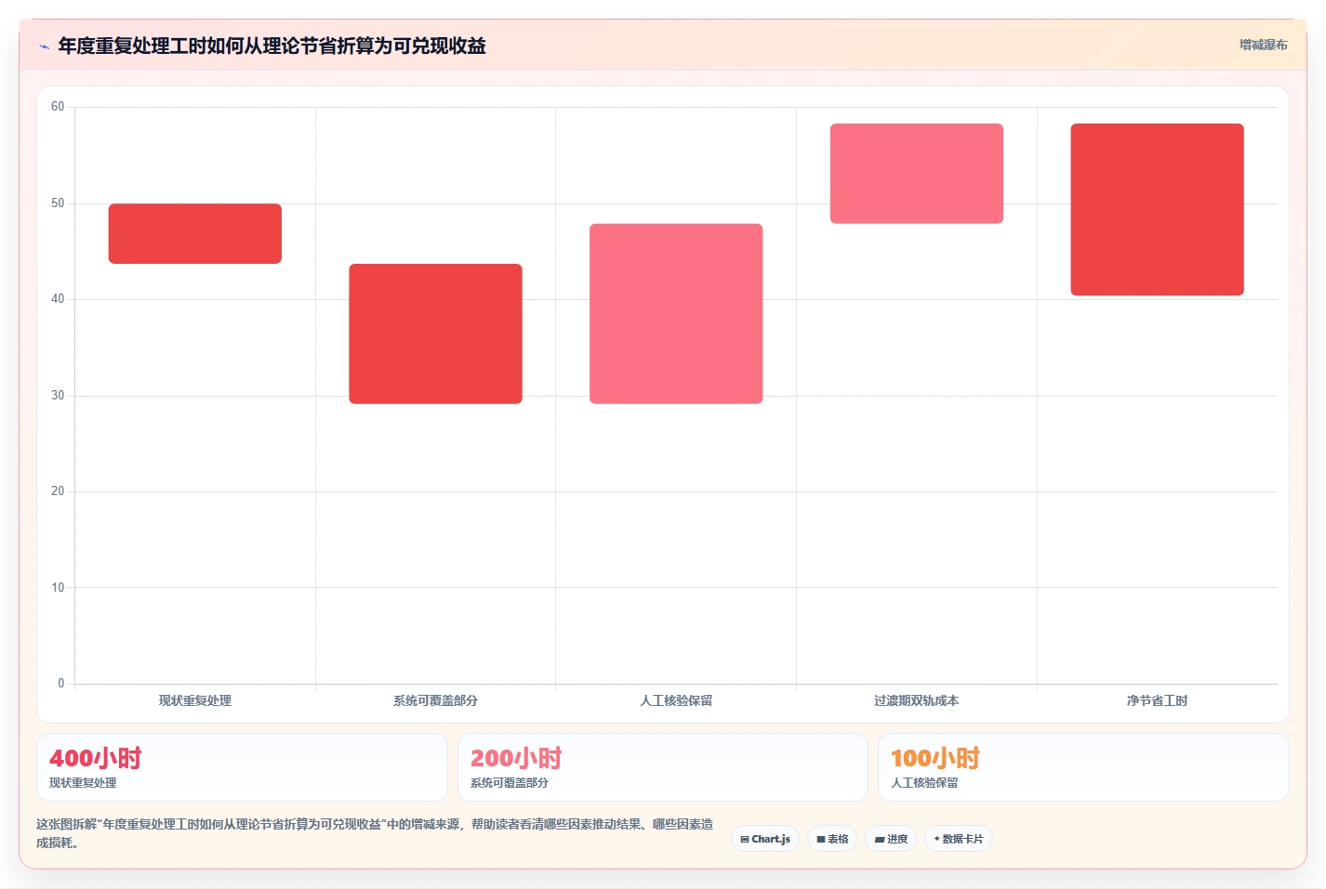Click the chart title 年度重复处理工时 heading
The image size is (1326, 889).
(x=272, y=46)
